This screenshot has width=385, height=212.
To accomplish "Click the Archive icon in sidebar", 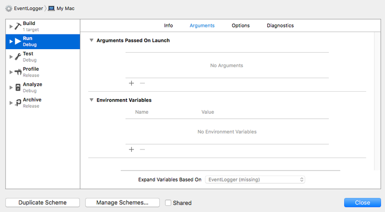I will click(x=18, y=102).
